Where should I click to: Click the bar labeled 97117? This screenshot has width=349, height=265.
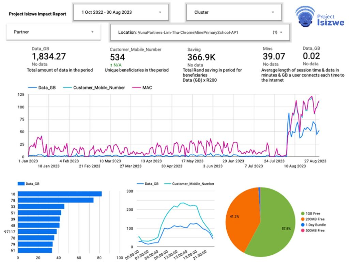point(37,232)
